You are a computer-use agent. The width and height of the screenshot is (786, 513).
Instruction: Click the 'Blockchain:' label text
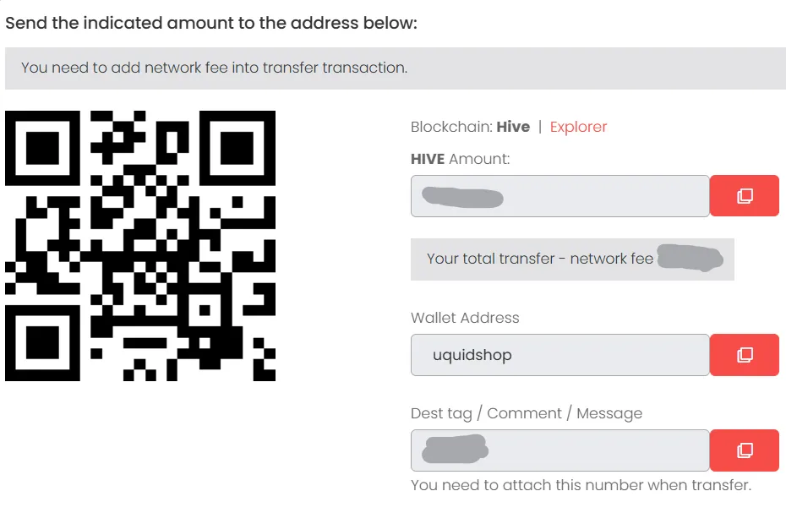coord(452,127)
